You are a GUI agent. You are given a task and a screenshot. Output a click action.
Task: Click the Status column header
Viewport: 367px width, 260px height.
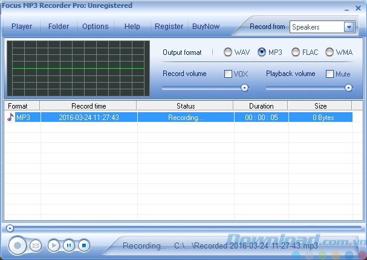coord(186,106)
